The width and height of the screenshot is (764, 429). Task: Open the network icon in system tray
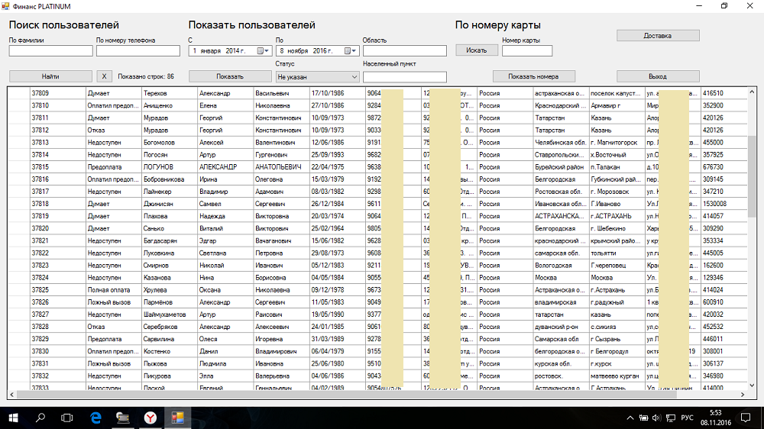pyautogui.click(x=671, y=418)
